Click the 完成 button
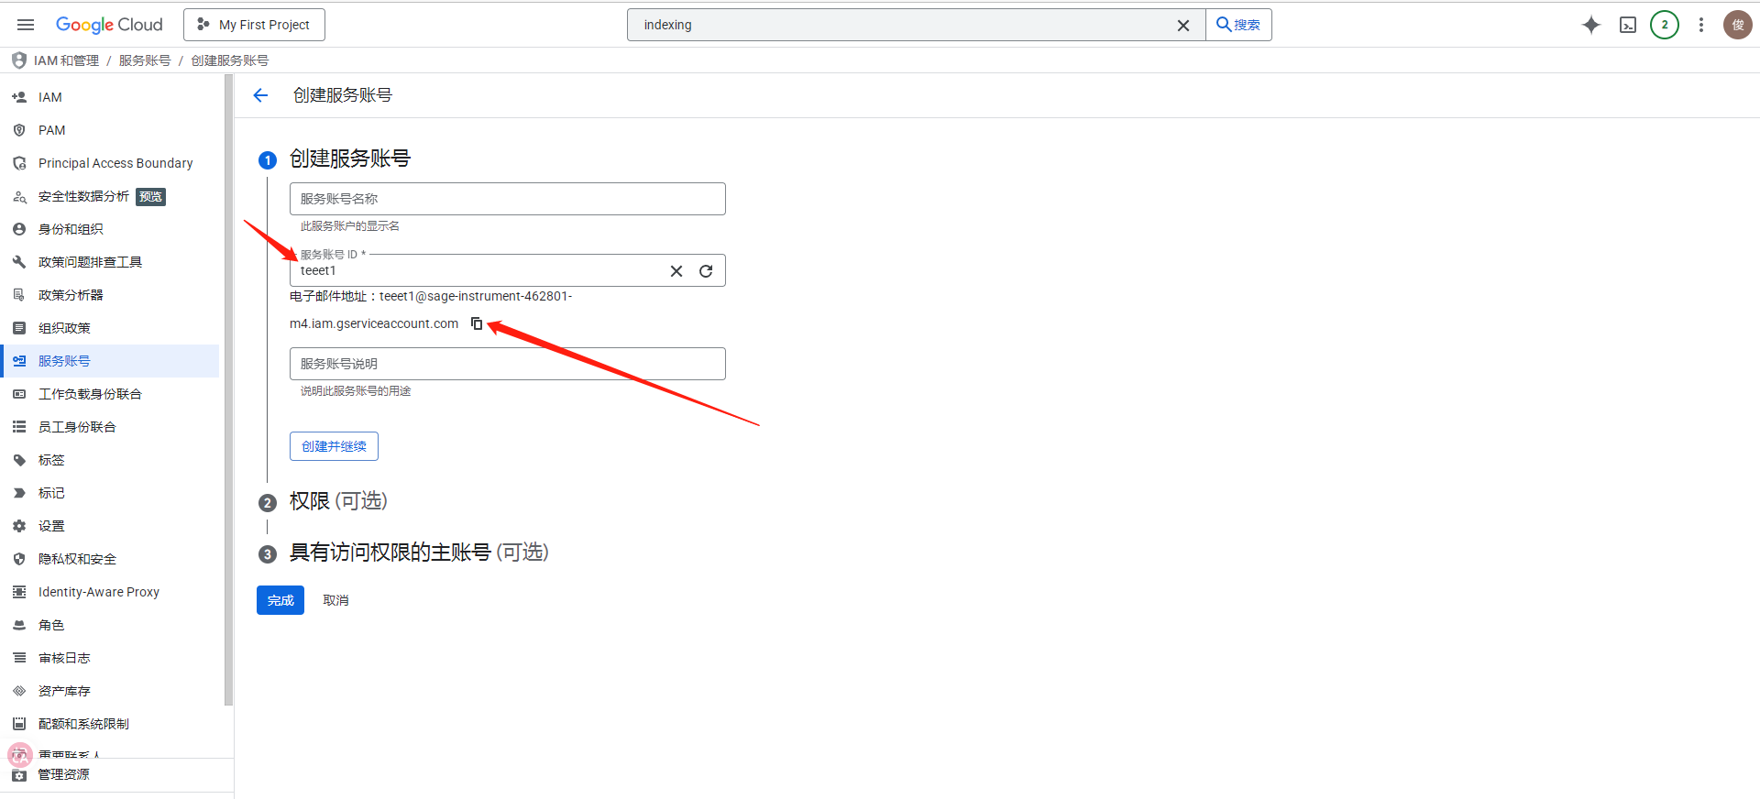 [280, 600]
